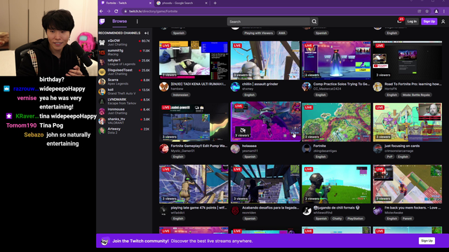Open xQcOW recommended channel

click(x=124, y=42)
